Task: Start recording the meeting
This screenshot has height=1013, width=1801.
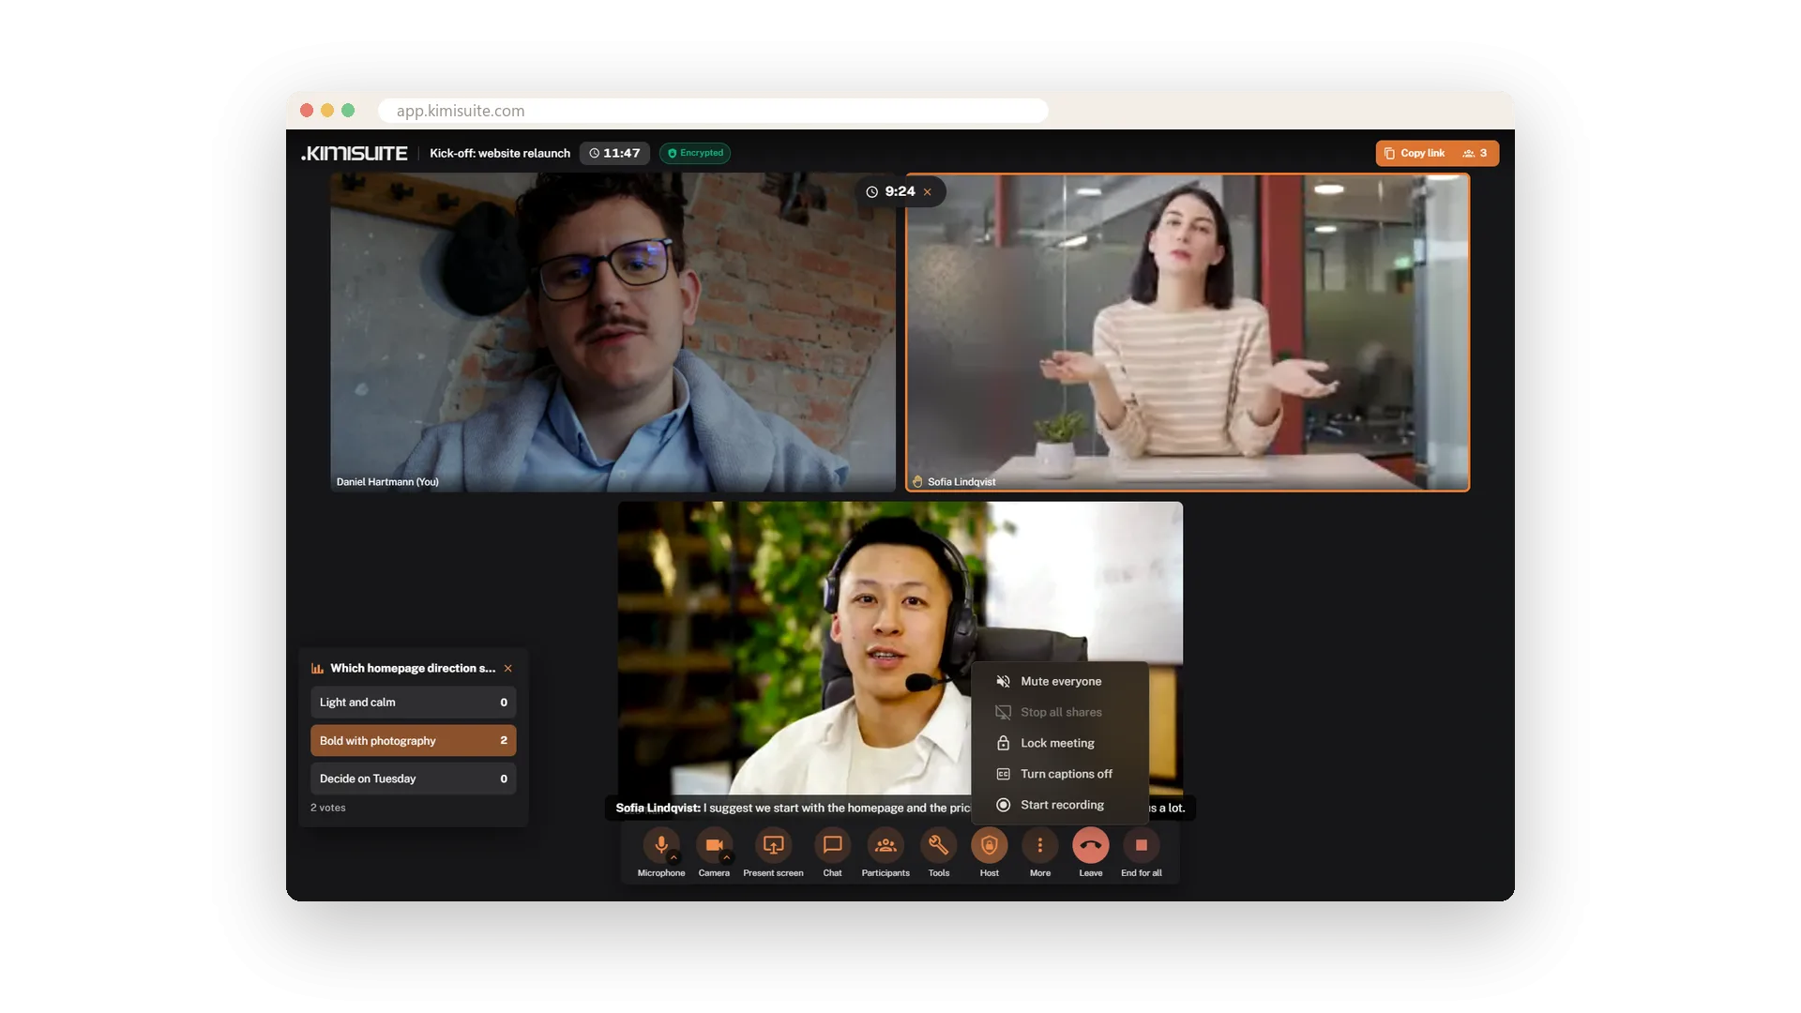Action: coord(1060,806)
